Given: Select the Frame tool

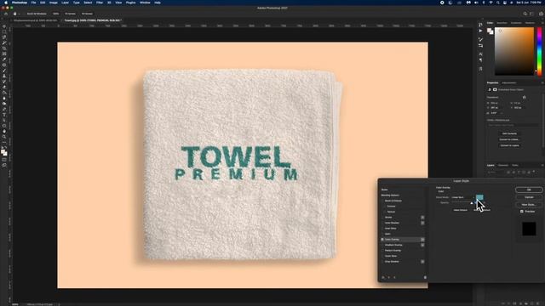Looking at the screenshot, I should point(4,54).
